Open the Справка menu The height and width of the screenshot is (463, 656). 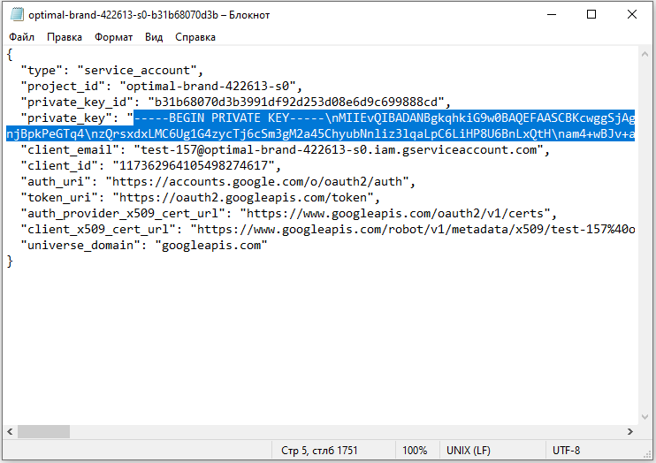click(195, 37)
